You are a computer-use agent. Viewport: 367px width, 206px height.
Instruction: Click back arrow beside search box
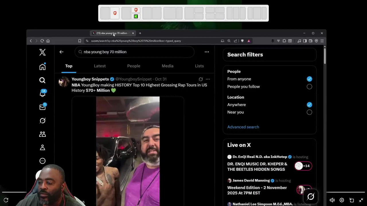point(61,52)
